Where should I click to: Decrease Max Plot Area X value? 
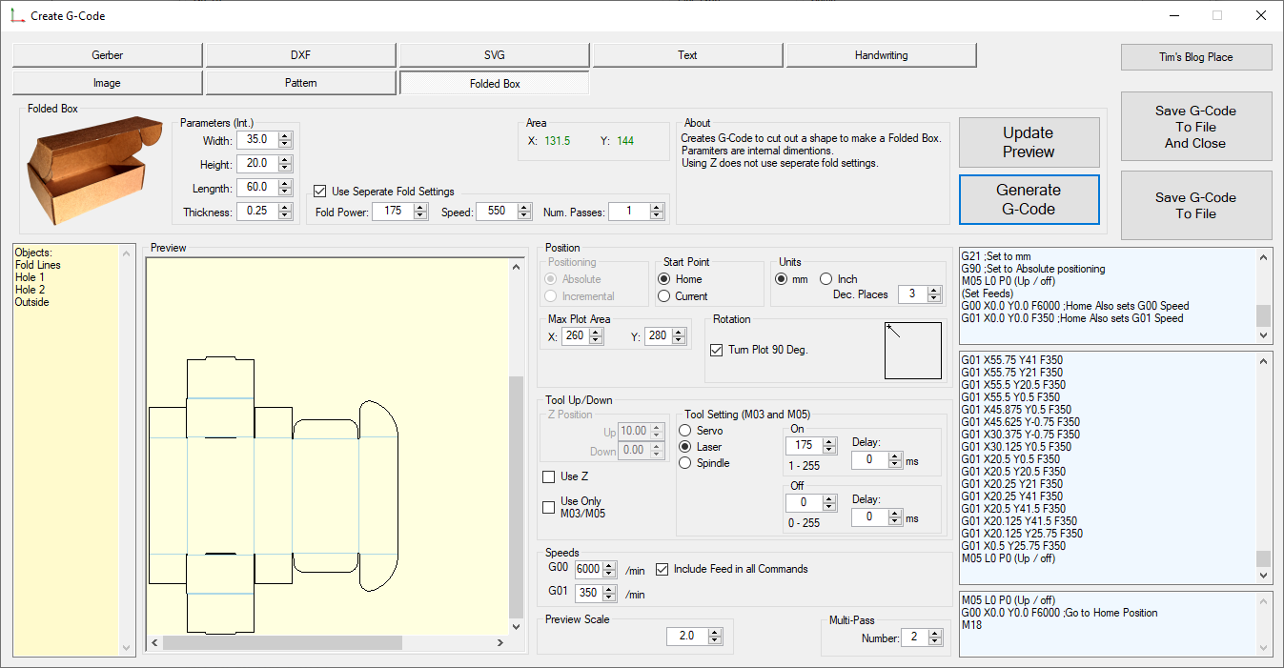[597, 340]
